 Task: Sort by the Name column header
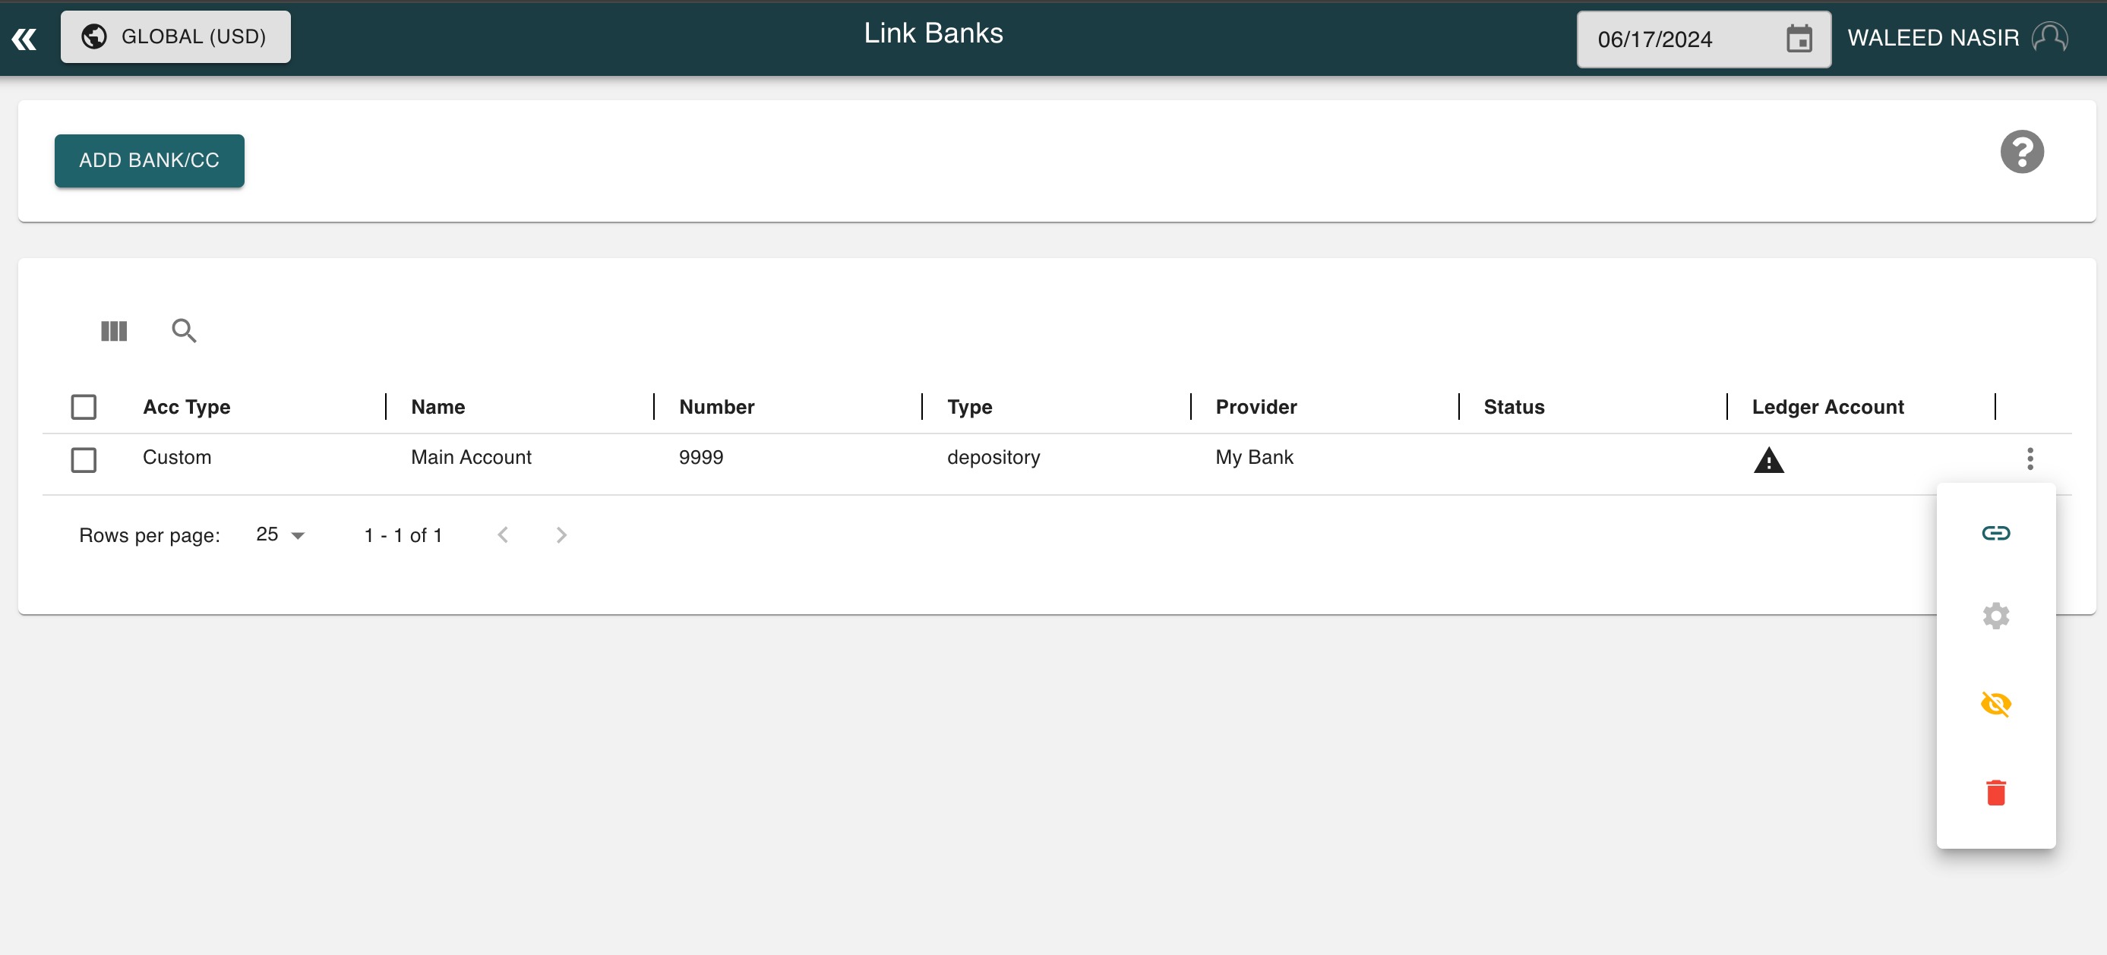(x=438, y=406)
